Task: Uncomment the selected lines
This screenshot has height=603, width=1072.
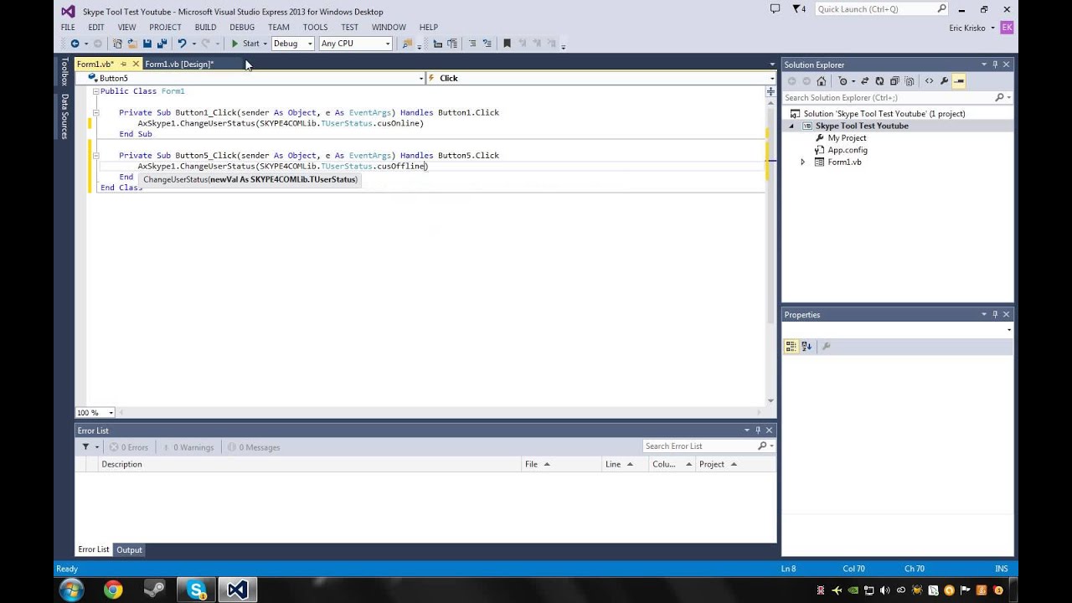Action: (487, 44)
